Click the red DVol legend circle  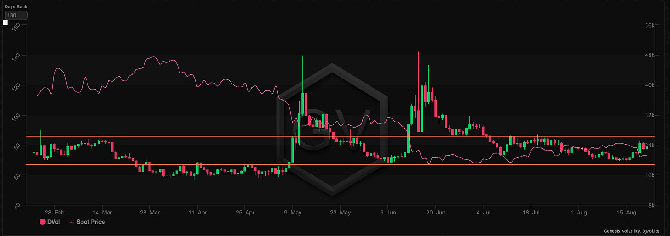[x=42, y=222]
